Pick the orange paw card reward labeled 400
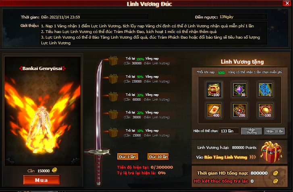This screenshot has height=192, width=293. click(x=214, y=110)
